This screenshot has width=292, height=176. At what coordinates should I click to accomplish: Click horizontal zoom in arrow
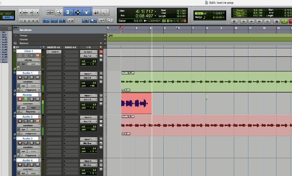pyautogui.click(x=38, y=13)
